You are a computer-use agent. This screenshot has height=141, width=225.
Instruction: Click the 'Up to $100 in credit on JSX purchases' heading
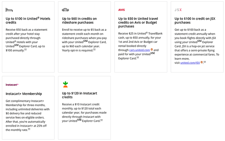[x=195, y=21]
